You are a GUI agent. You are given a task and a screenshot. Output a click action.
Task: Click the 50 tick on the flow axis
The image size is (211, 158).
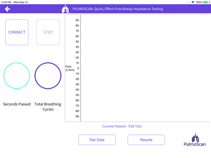[x=77, y=42]
